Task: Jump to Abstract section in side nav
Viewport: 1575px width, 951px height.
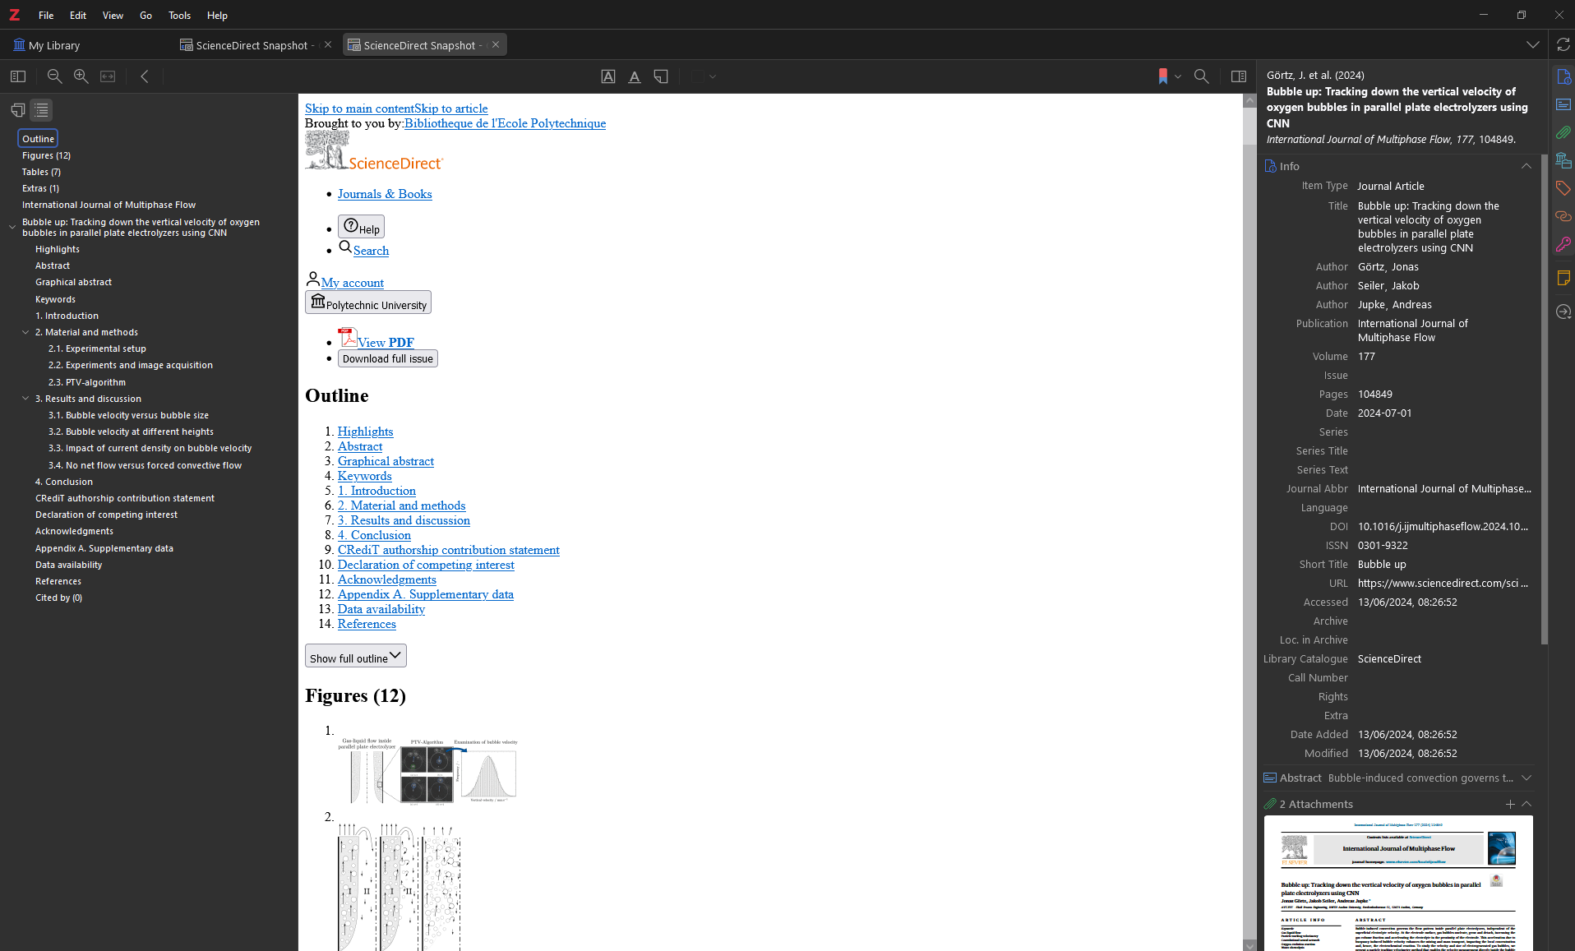Action: point(1563,104)
